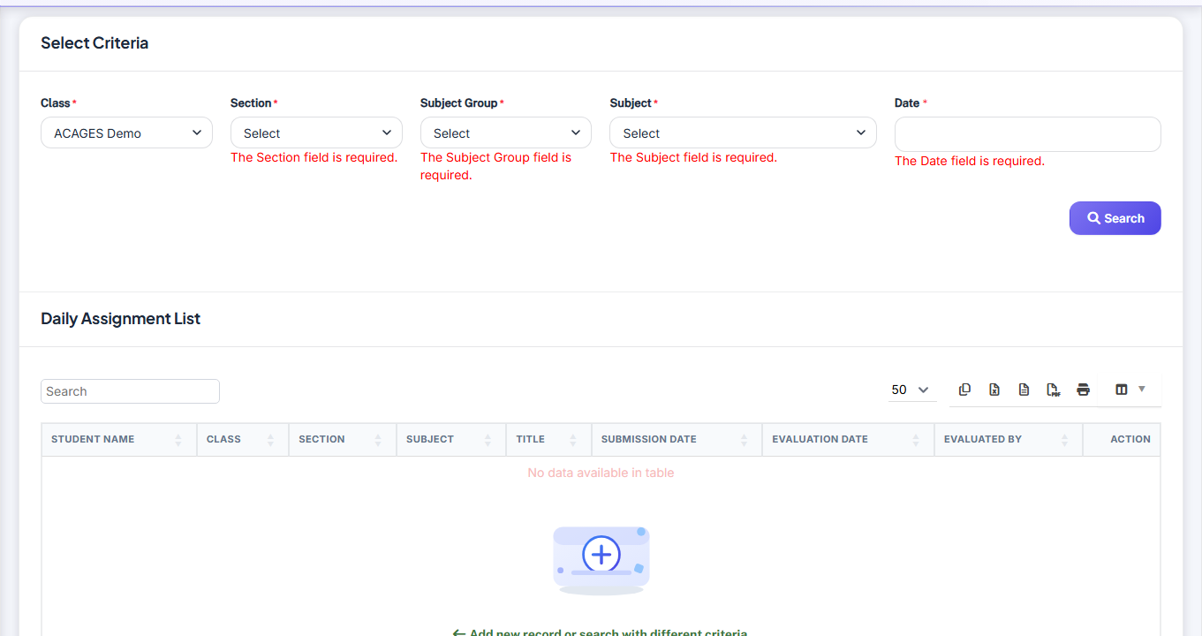
Task: Click the table Search text box
Action: [130, 391]
